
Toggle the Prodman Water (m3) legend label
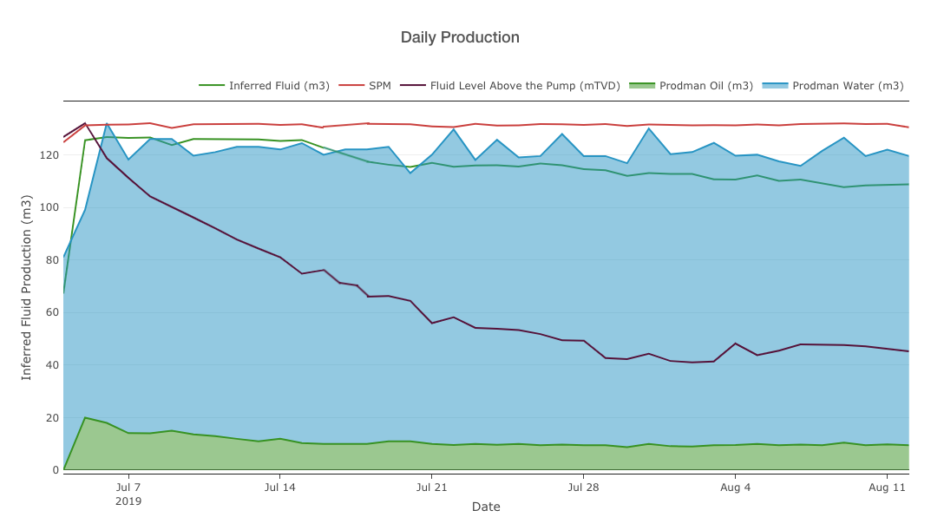pos(848,86)
